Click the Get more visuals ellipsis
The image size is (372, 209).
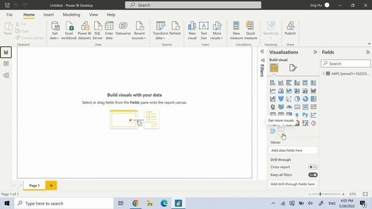tap(281, 131)
